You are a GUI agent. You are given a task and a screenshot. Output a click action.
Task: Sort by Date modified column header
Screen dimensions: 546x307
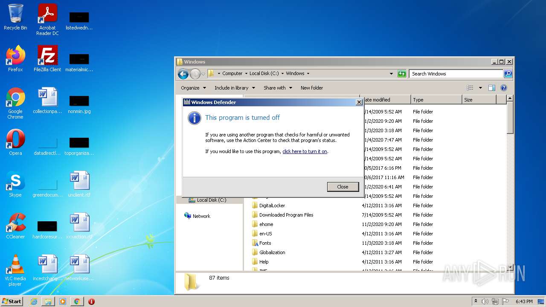pos(385,100)
